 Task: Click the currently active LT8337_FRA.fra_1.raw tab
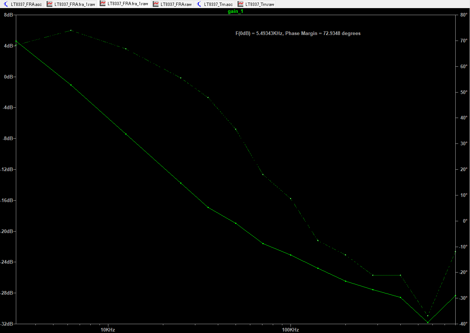click(x=124, y=4)
